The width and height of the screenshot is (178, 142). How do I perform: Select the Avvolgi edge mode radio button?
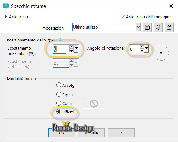[59, 85]
